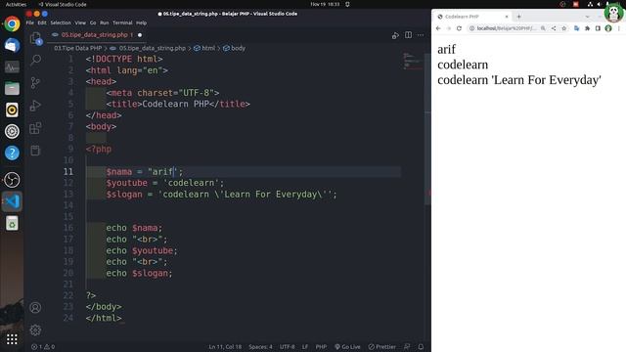
Task: Change end of line sequence LF
Action: click(x=305, y=347)
